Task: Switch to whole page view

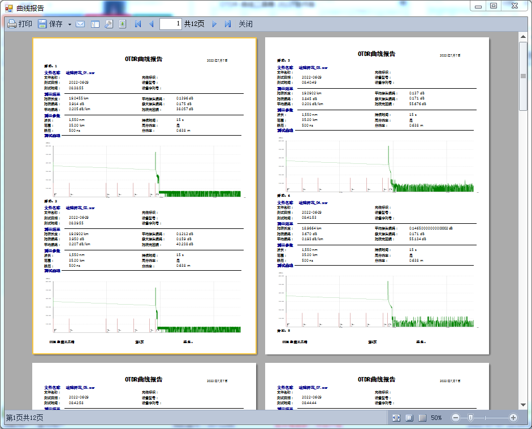Action: click(409, 418)
